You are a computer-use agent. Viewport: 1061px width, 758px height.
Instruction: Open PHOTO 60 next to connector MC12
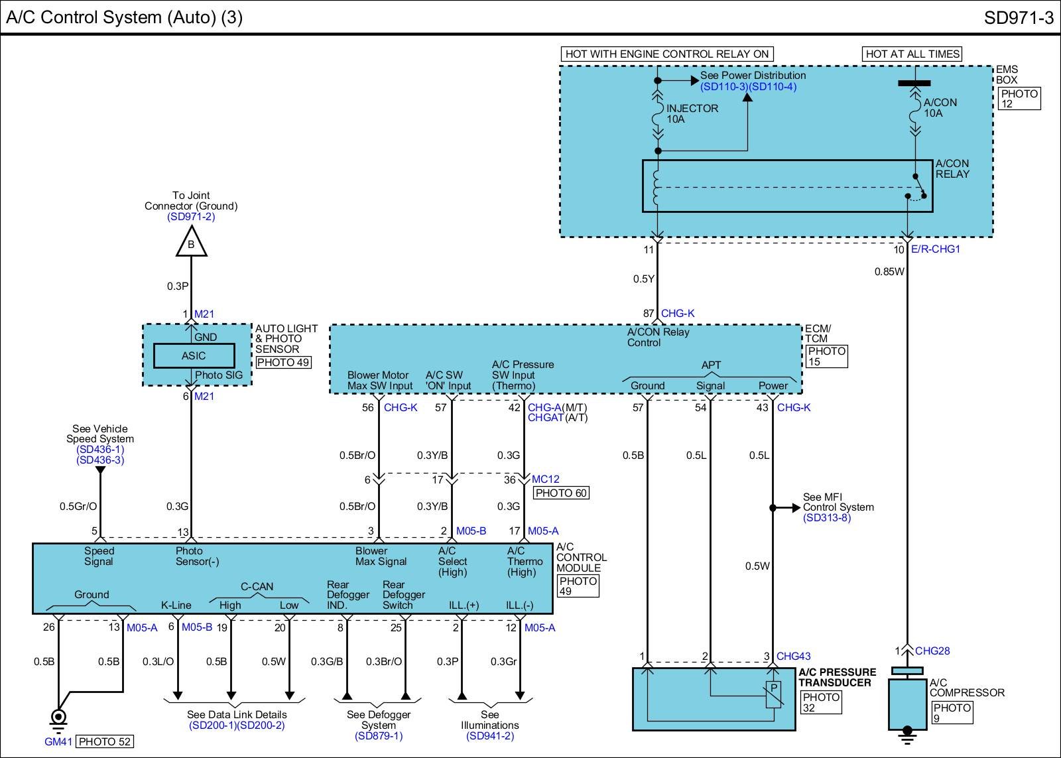[561, 493]
